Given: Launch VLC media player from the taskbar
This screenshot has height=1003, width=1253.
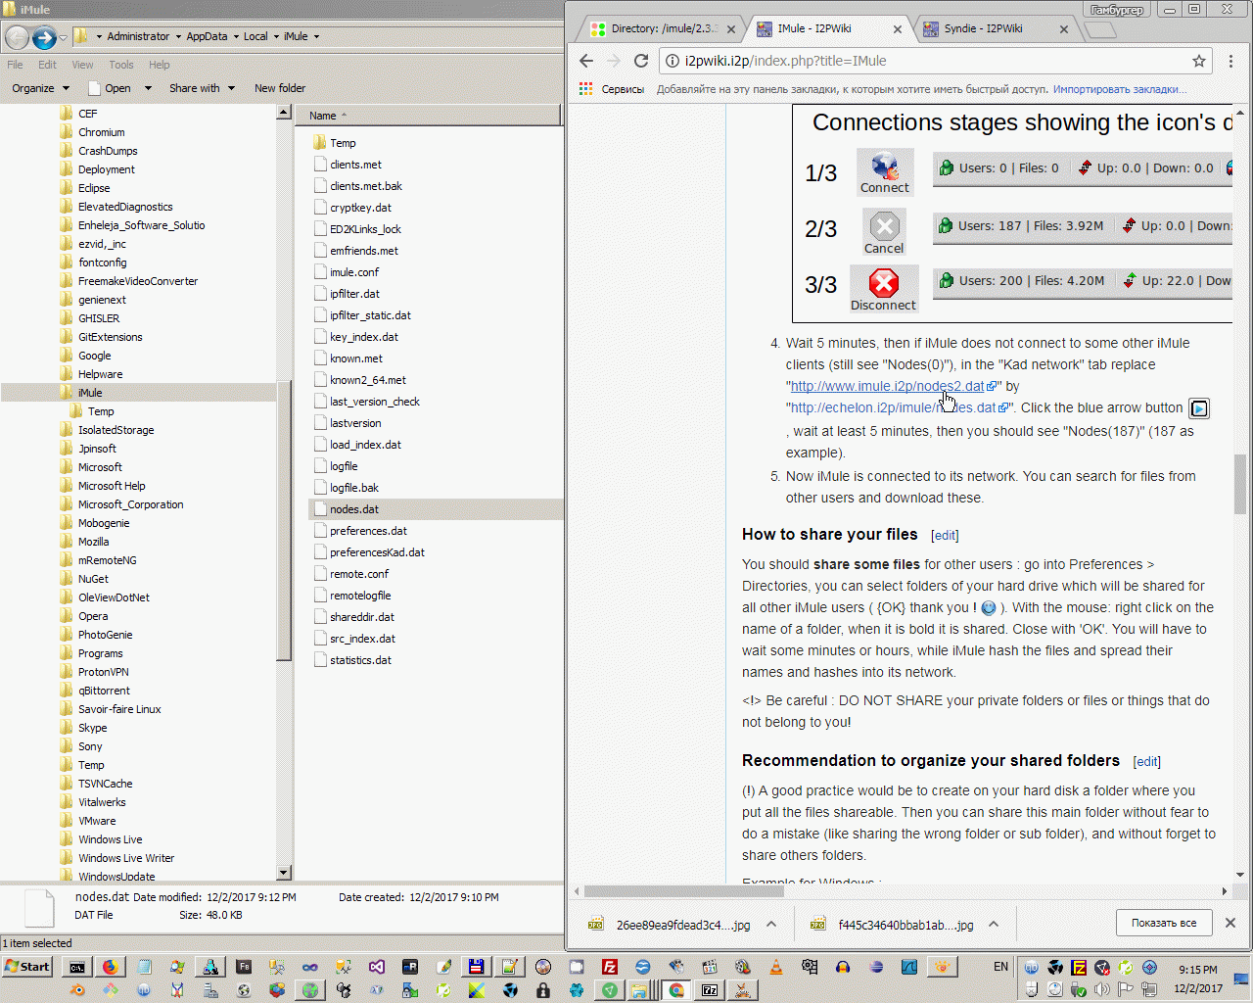Looking at the screenshot, I should click(x=776, y=967).
